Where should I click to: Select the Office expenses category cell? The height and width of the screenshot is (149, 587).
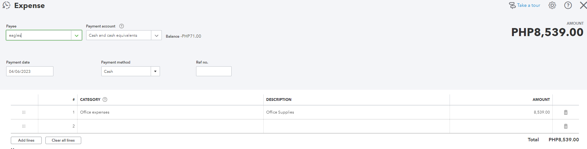(x=170, y=112)
